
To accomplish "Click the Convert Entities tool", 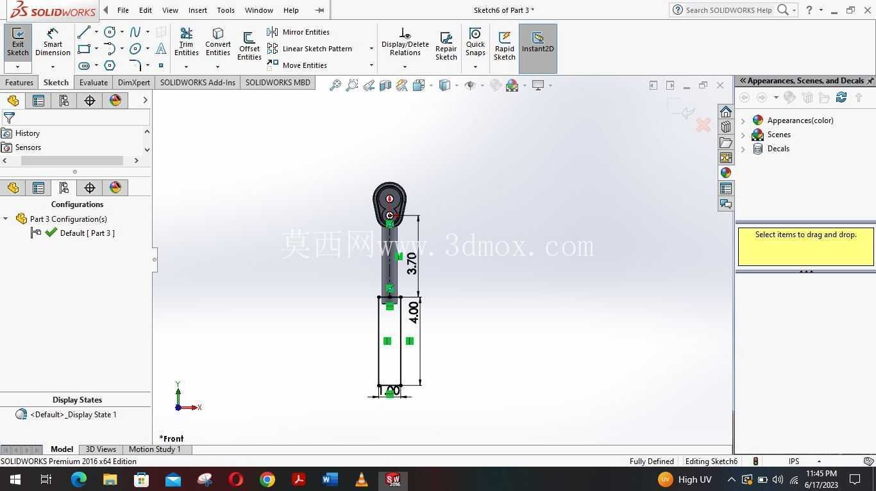I will (x=218, y=42).
